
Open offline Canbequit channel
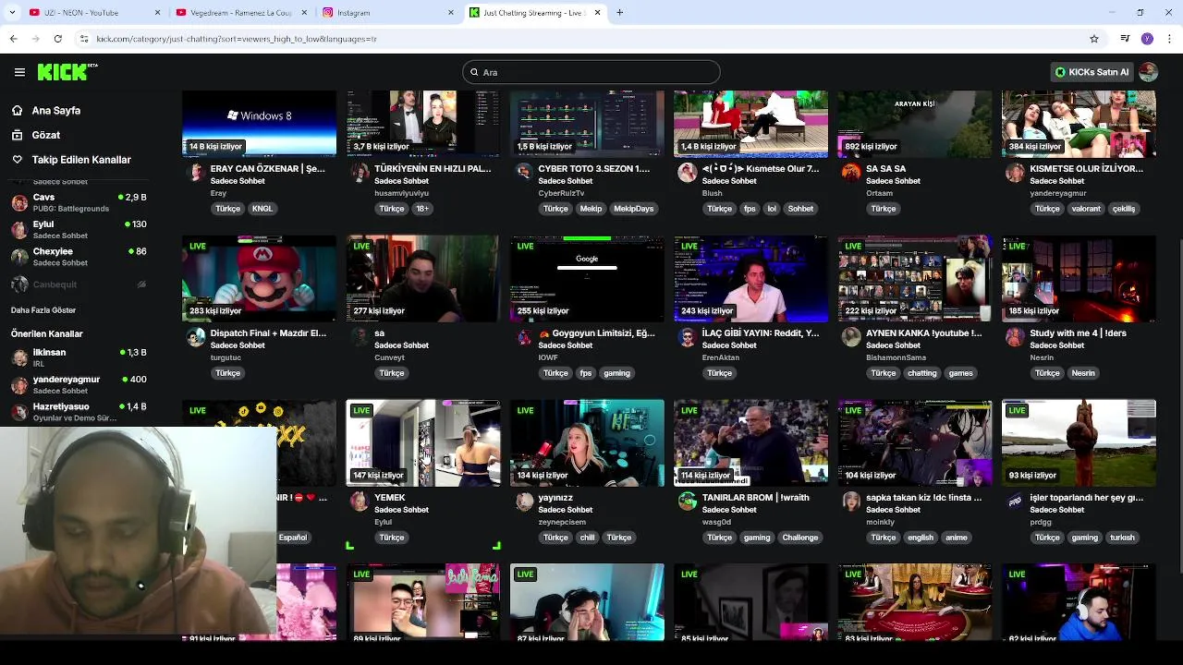point(79,284)
